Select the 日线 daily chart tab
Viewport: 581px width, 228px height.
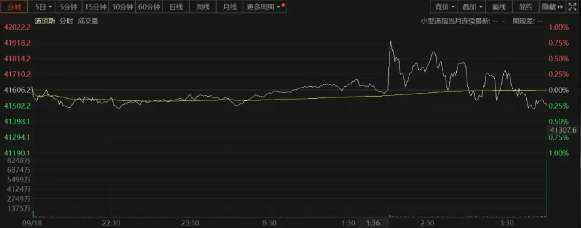click(x=176, y=7)
